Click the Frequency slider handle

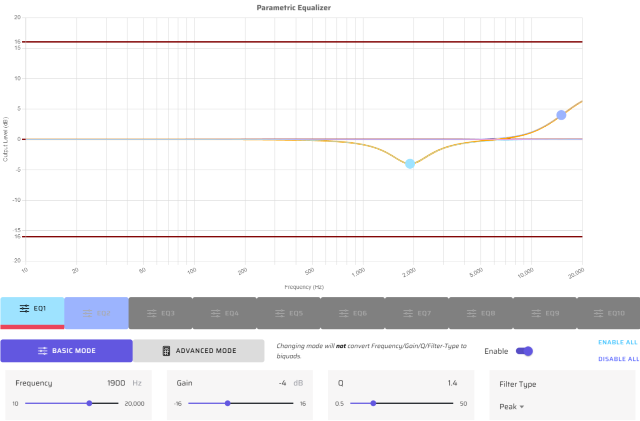pos(89,403)
